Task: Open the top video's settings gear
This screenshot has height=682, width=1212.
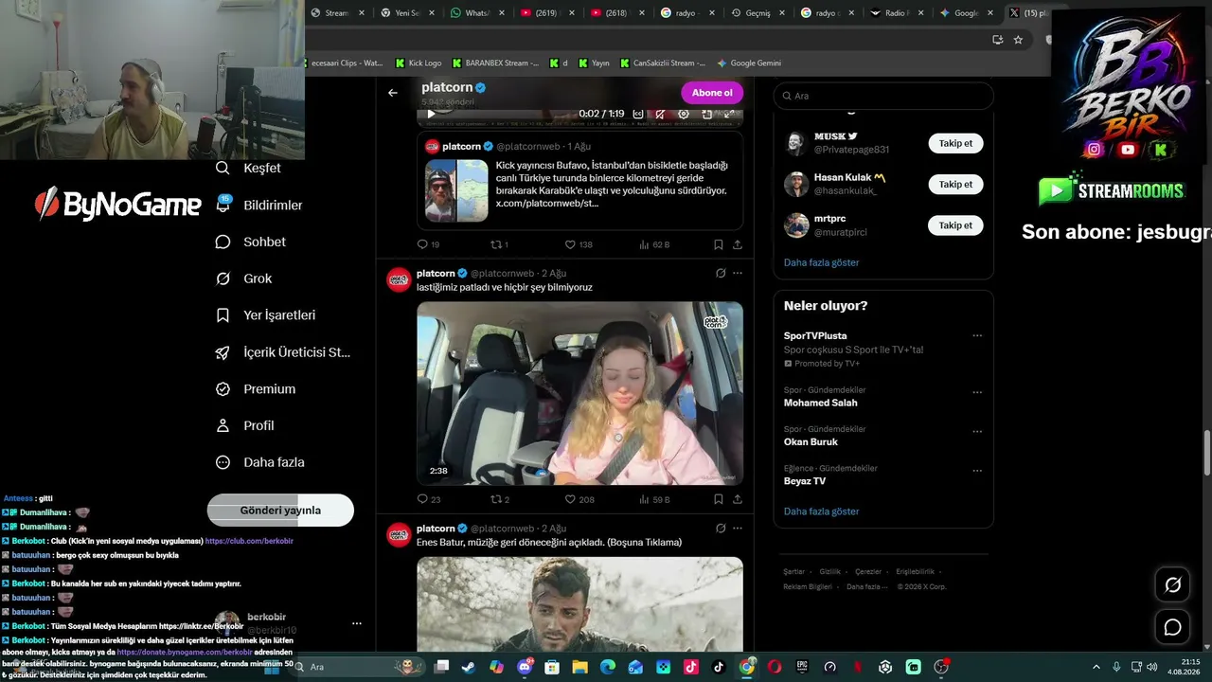Action: [684, 115]
